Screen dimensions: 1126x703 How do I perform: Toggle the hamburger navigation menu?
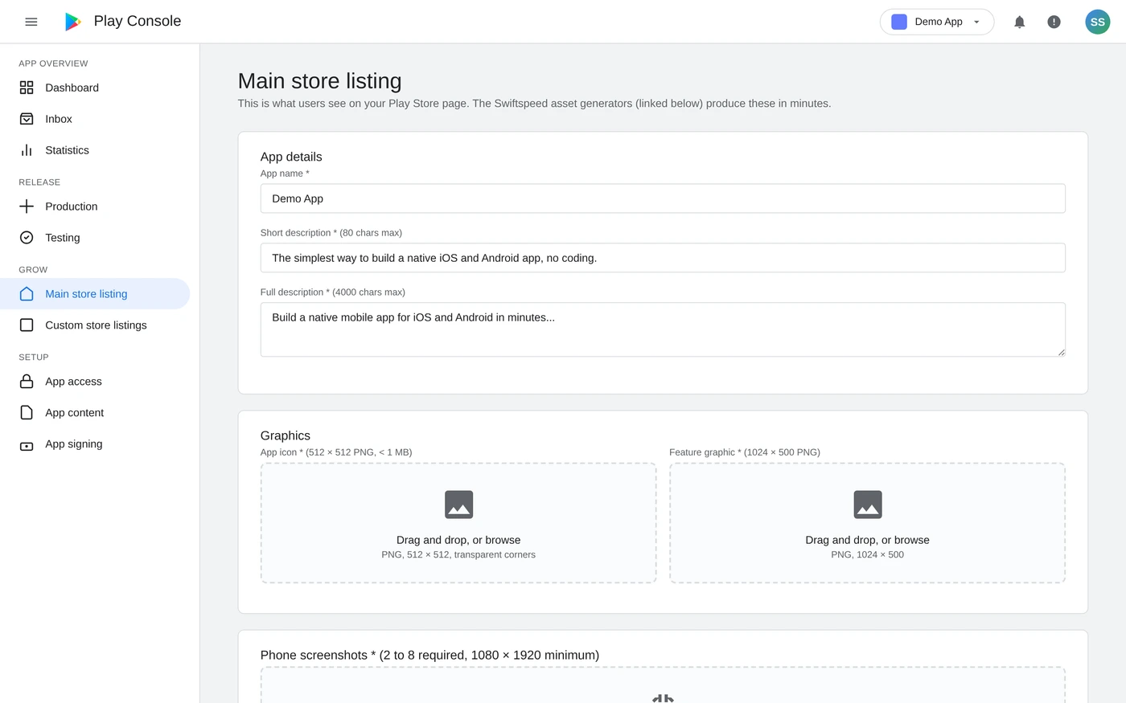point(31,22)
